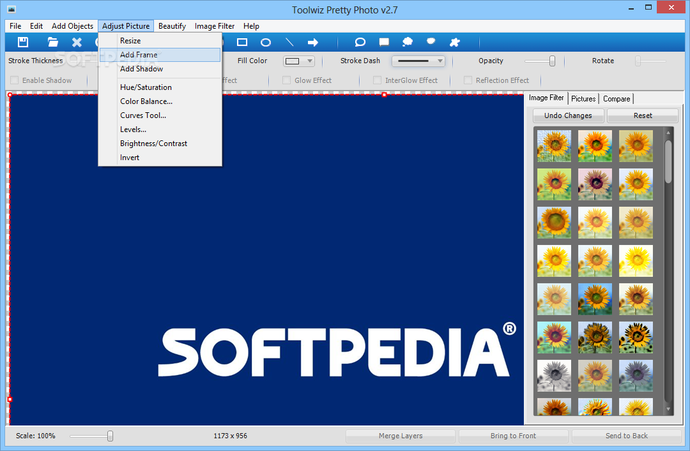
Task: Click the 'Scale: 100%' status text
Action: 36,436
